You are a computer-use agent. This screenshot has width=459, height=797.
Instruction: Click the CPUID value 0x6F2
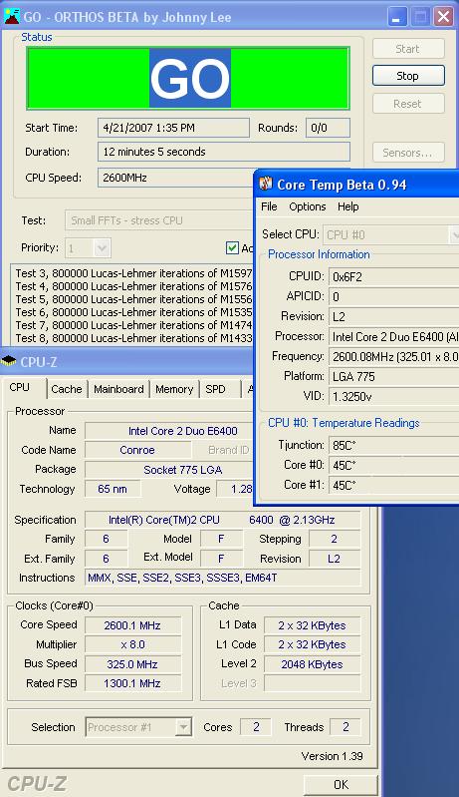393,277
